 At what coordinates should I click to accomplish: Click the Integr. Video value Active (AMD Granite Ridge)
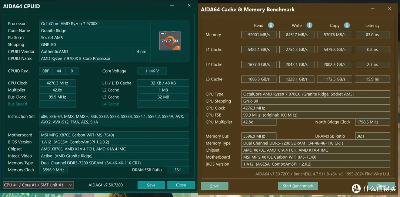114,156
